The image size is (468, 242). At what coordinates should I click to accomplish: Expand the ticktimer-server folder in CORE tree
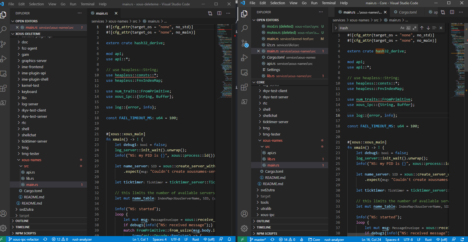click(275, 122)
